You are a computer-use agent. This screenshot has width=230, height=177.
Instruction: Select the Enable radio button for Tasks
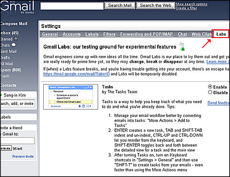pyautogui.click(x=210, y=87)
